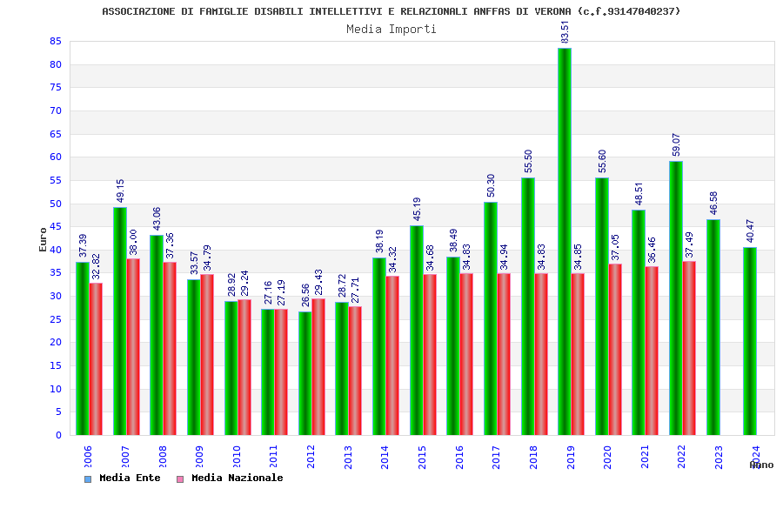Click the 2006 year axis label
Viewport: 783px width, 522px height.
(x=87, y=457)
